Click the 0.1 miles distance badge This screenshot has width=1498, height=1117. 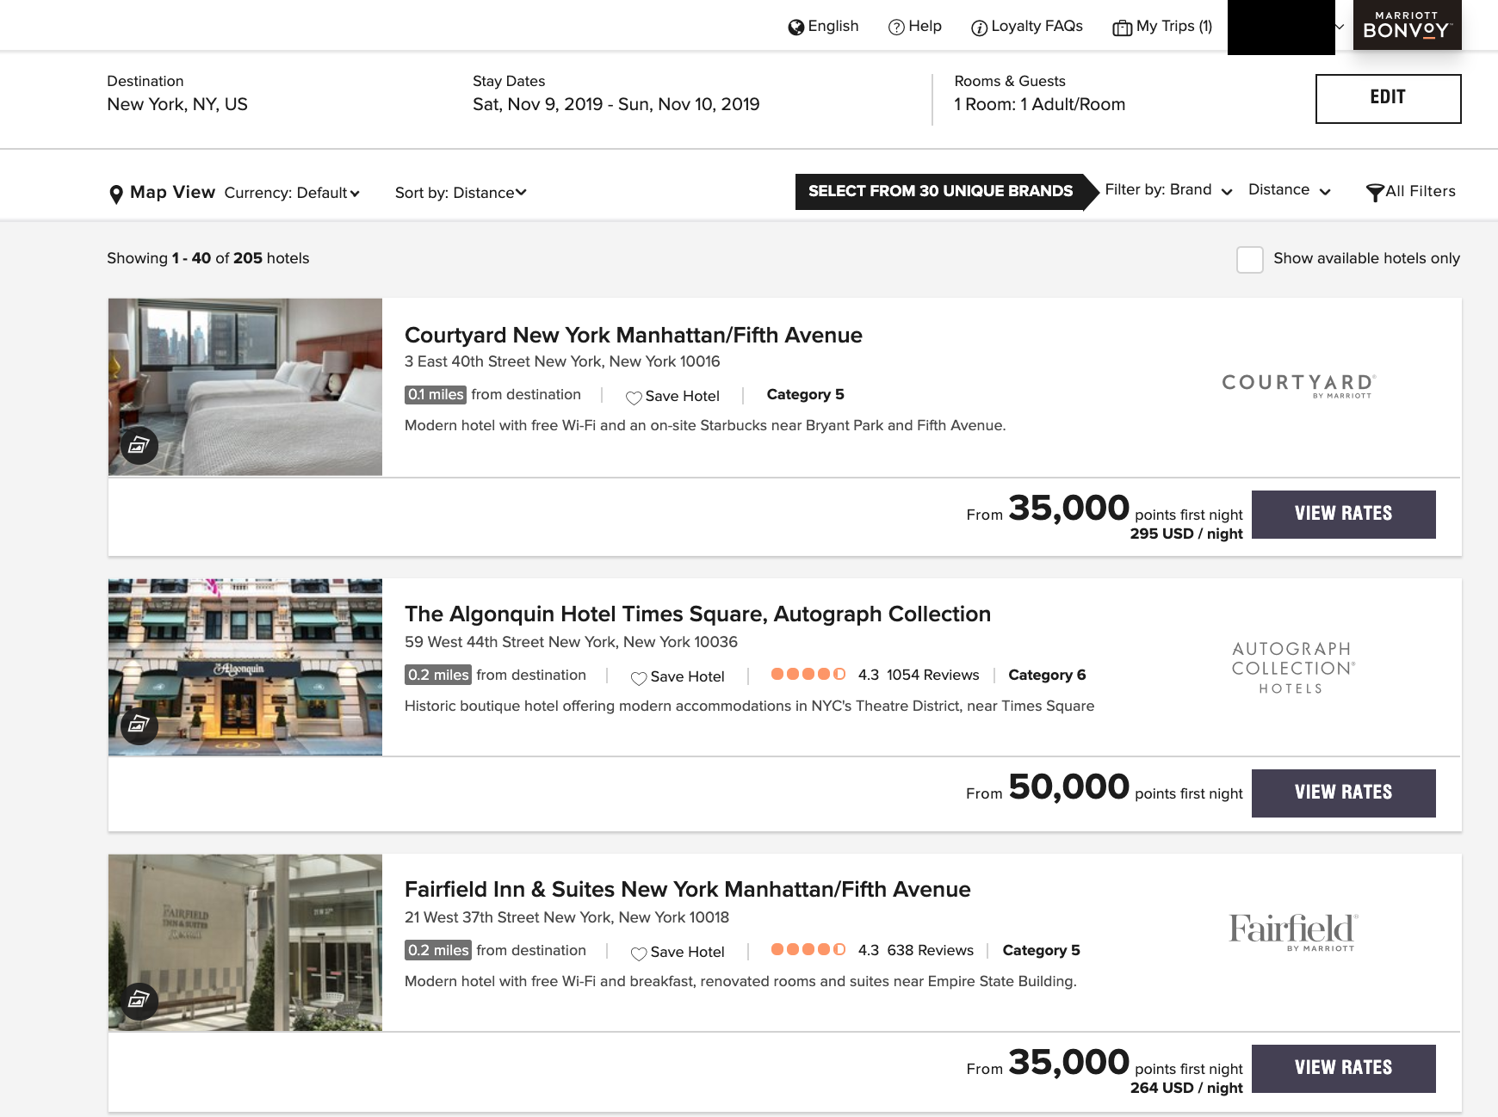click(436, 395)
